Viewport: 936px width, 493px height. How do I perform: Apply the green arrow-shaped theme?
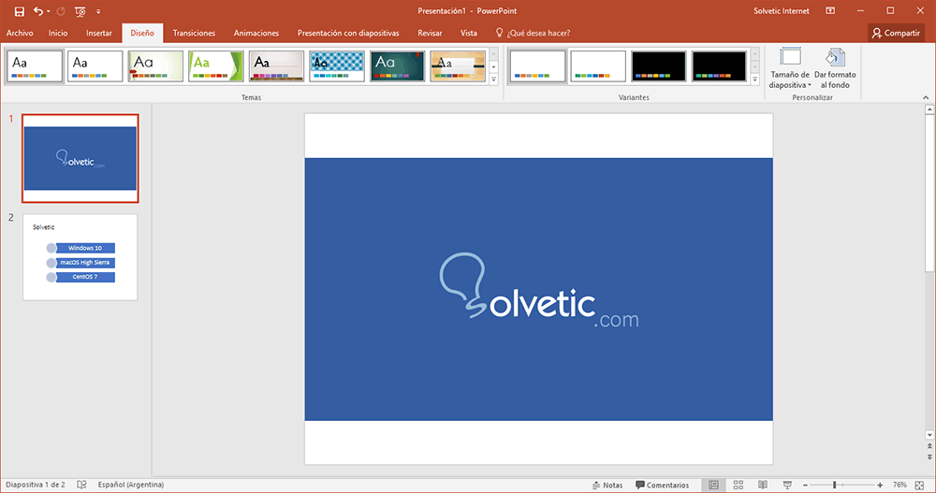216,65
